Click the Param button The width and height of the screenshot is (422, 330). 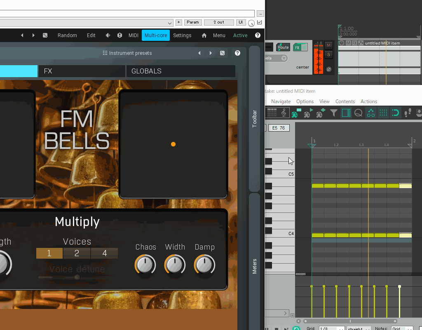[193, 22]
